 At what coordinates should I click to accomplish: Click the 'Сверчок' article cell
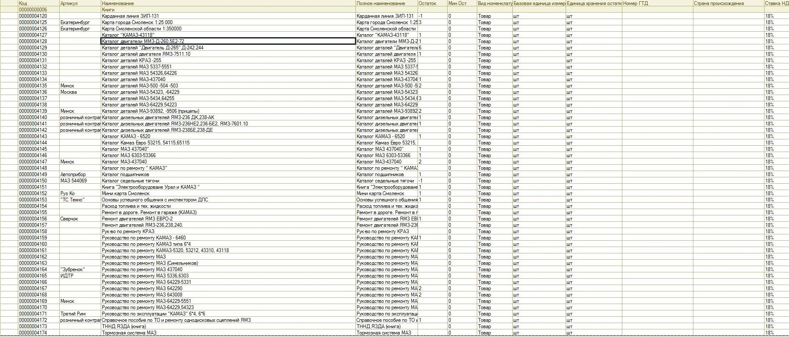[80, 219]
